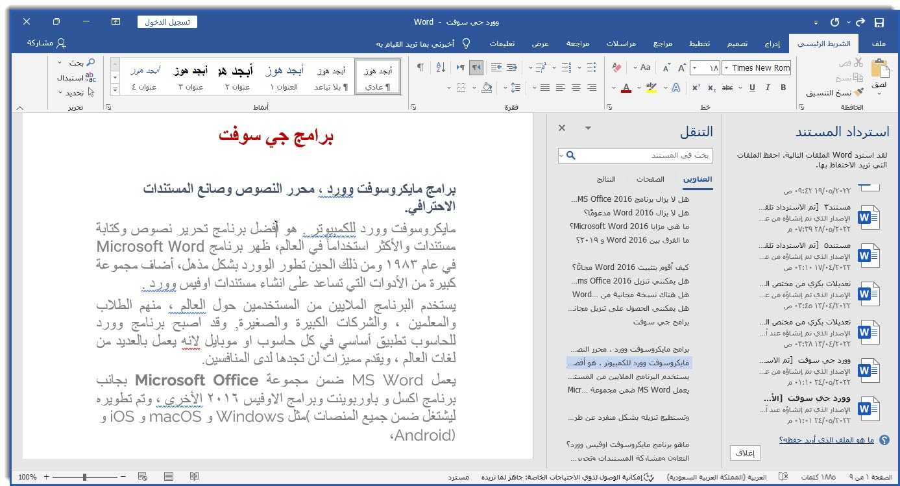
Task: Toggle right-to-left text direction
Action: point(476,67)
